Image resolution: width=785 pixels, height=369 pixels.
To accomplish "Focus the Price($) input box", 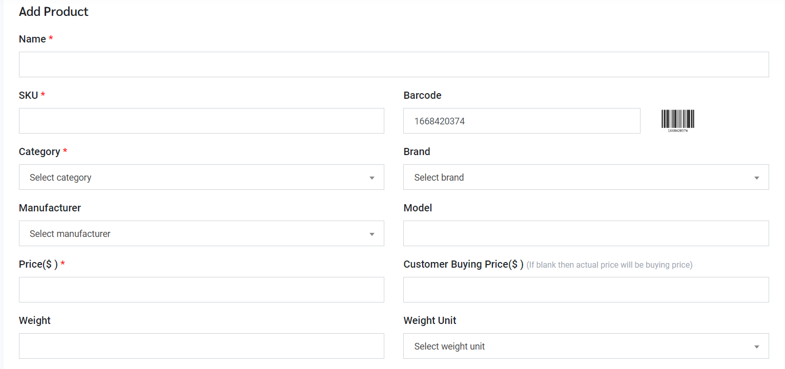I will 201,290.
